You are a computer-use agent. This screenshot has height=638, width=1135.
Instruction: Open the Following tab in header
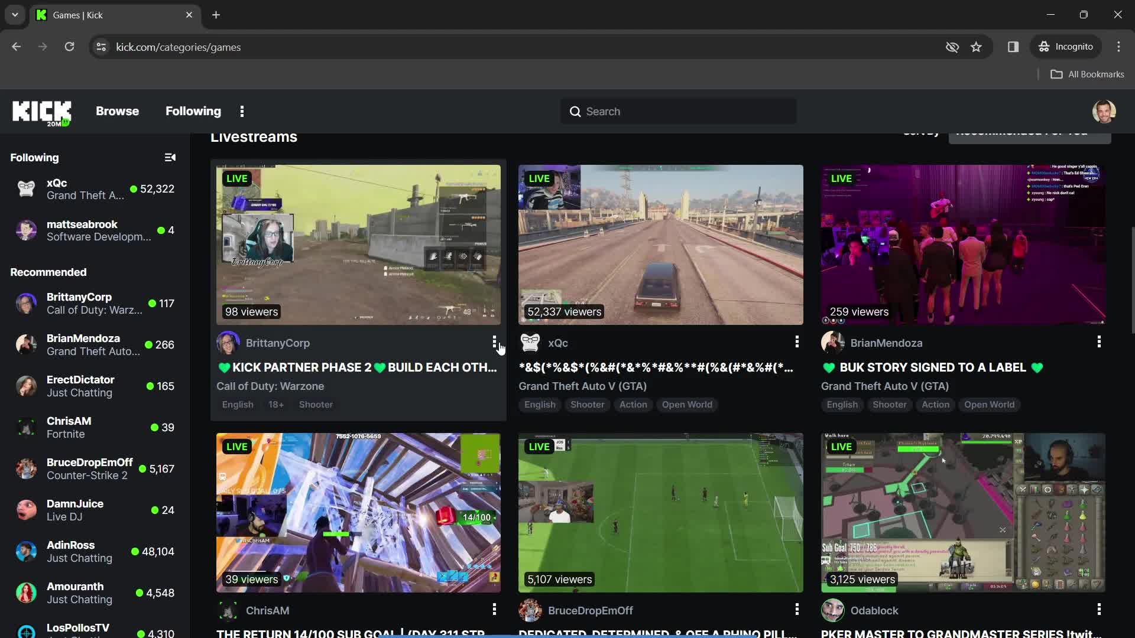point(193,111)
